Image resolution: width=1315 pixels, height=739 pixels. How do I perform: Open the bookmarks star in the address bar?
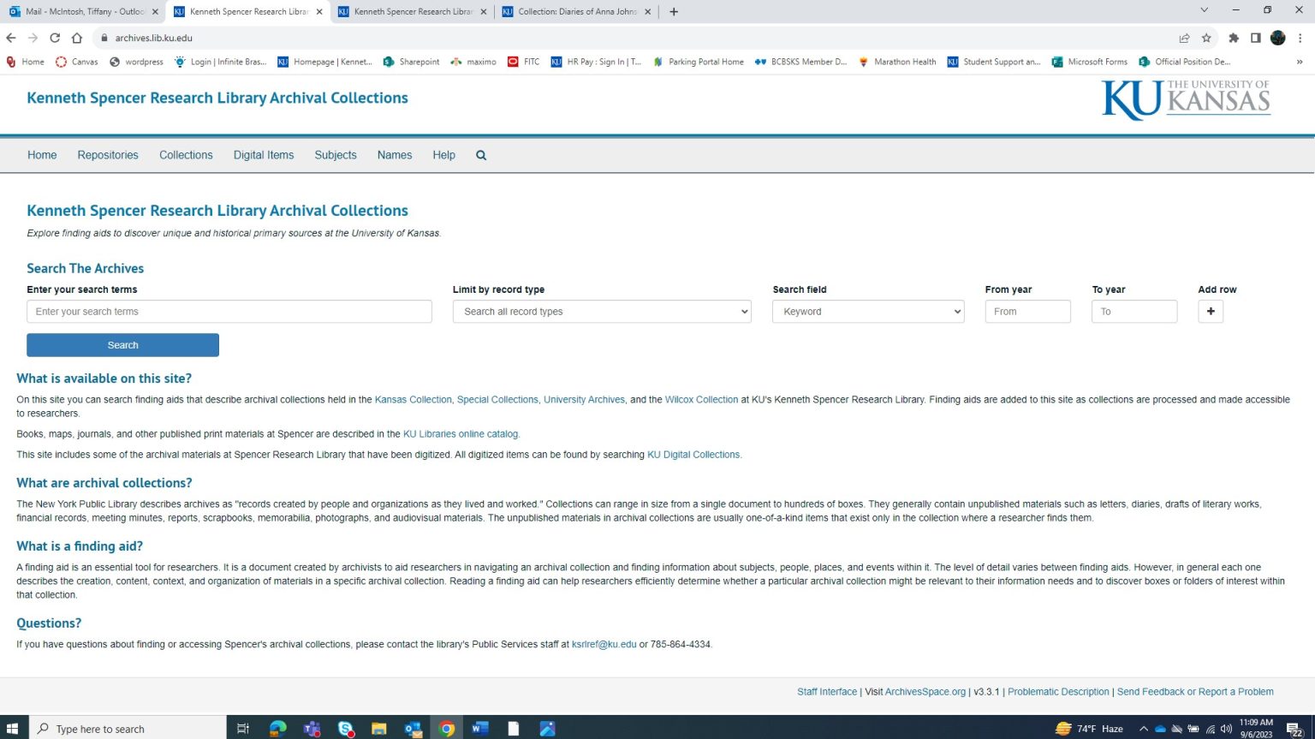1207,38
